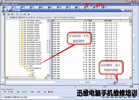
Task: Select the file 00A2.MOD
Action: [x=56, y=28]
